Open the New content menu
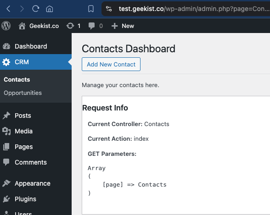 pos(128,26)
